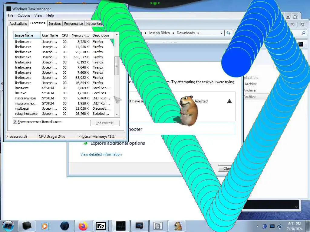
Task: Open the Options menu in Task Manager
Action: 24,15
